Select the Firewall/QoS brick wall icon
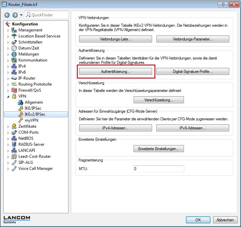Image resolution: width=241 pixels, height=227 pixels. pyautogui.click(x=14, y=90)
